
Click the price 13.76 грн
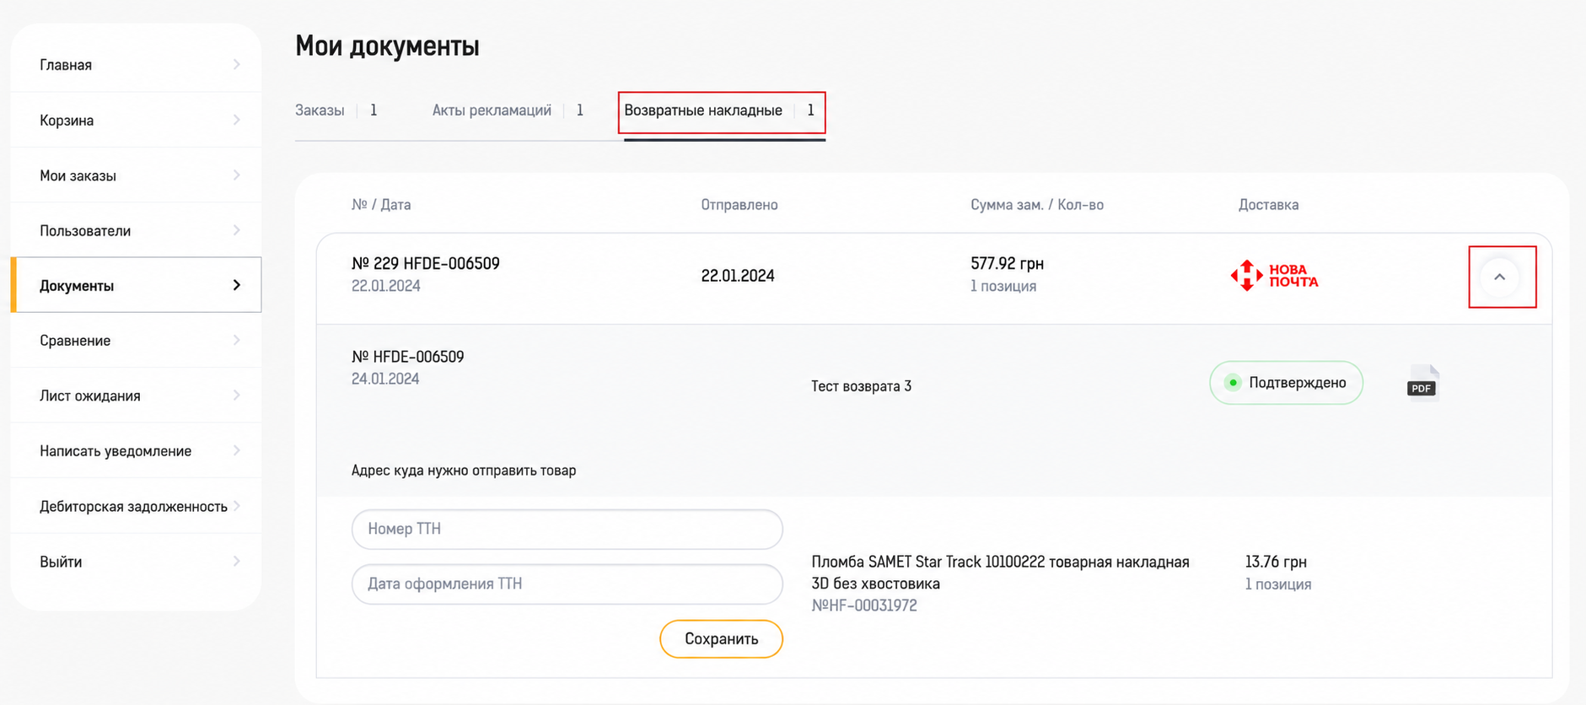[x=1276, y=562]
